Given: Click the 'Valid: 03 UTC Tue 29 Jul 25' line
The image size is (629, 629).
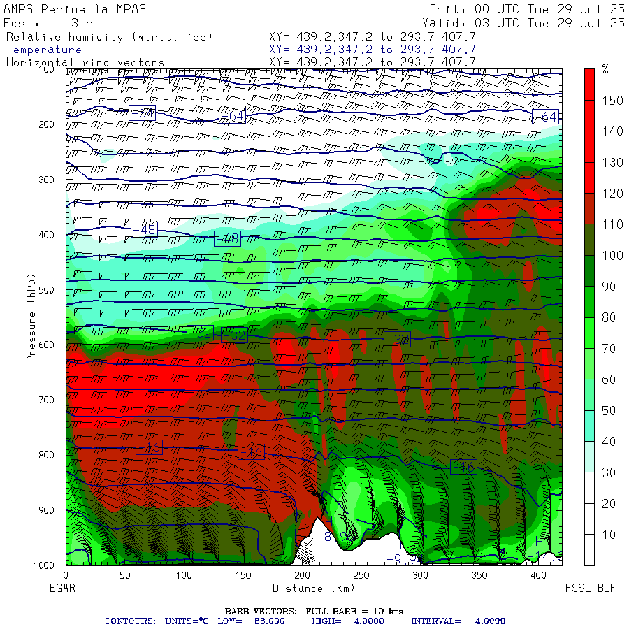Looking at the screenshot, I should pos(523,23).
